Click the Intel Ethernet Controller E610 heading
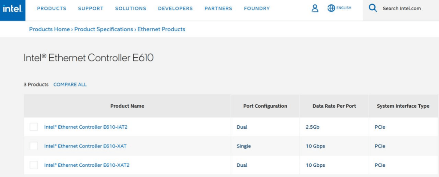Image resolution: width=439 pixels, height=177 pixels. [x=88, y=58]
